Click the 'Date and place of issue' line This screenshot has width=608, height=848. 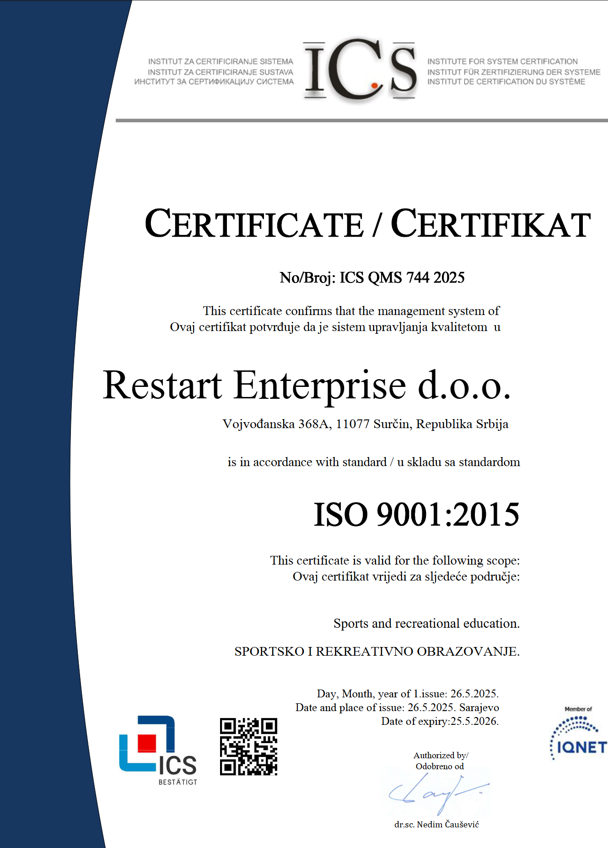coord(397,707)
